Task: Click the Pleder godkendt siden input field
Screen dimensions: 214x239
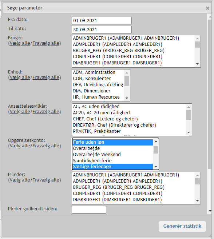Action: (89, 210)
